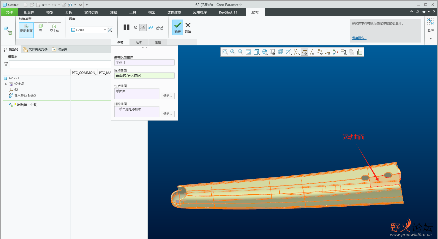Select the 空主体 conversion type
This screenshot has height=239, width=438.
point(54,28)
